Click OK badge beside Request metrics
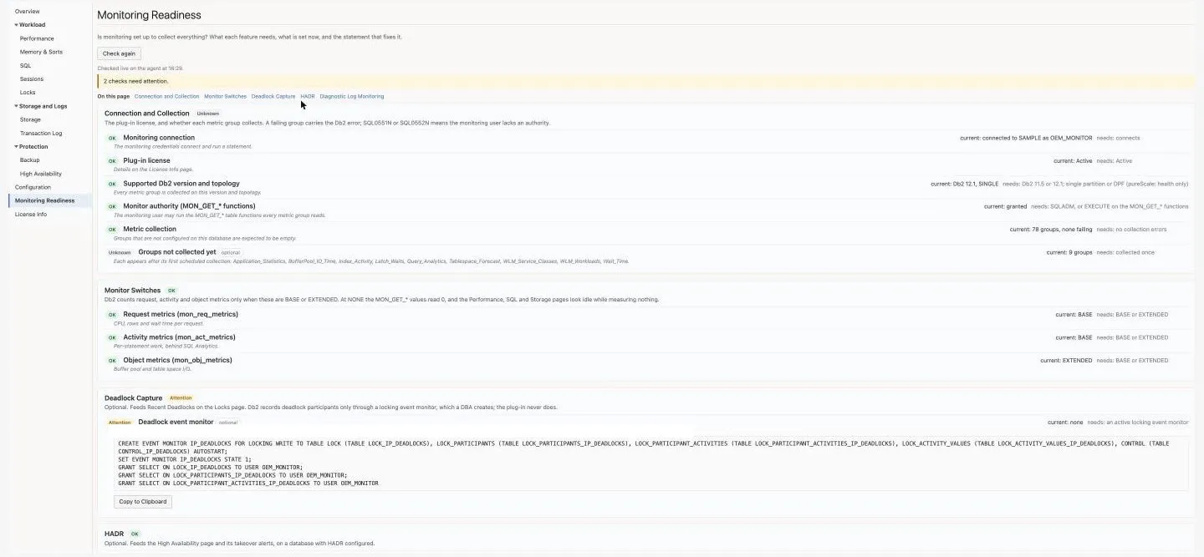 click(x=112, y=315)
